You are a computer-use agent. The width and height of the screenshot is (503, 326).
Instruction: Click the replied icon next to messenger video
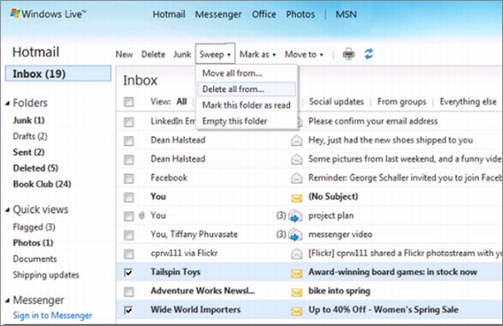point(295,235)
